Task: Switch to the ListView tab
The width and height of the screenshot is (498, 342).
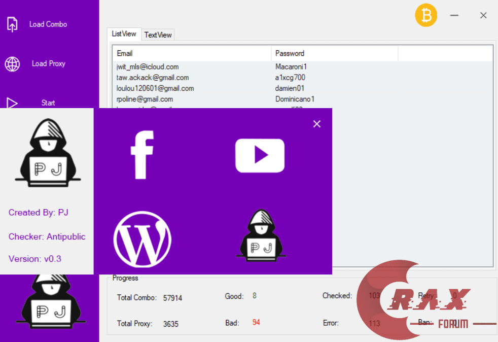Action: (x=124, y=33)
